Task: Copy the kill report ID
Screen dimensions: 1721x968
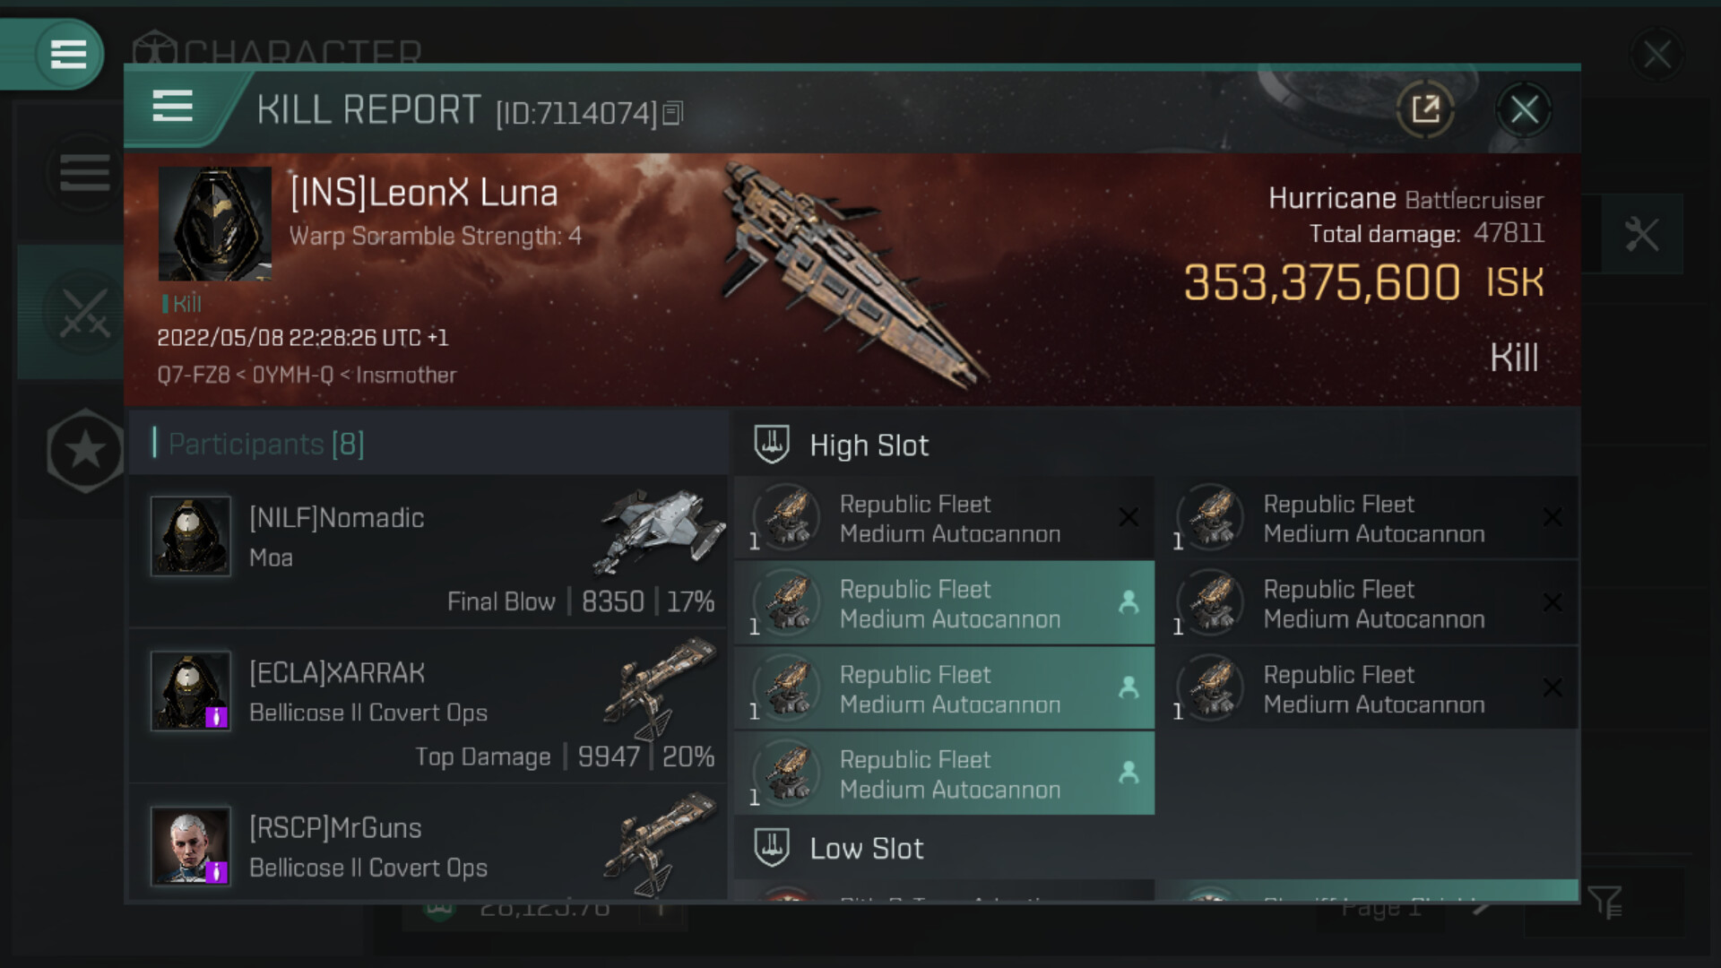Action: click(x=673, y=113)
